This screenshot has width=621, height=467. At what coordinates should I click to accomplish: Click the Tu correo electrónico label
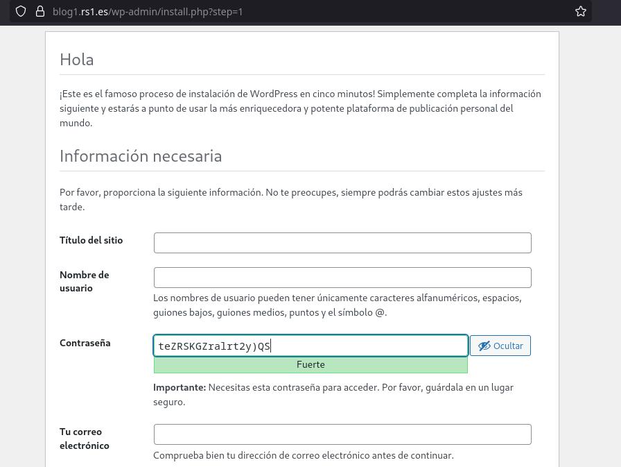point(85,439)
